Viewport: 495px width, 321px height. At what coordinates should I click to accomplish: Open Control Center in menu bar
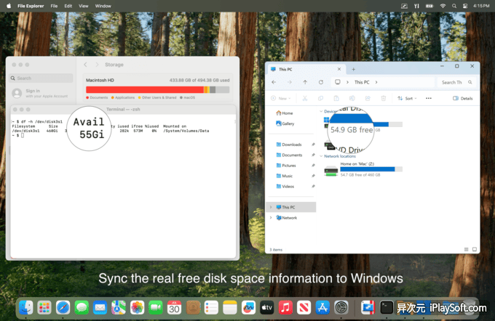pos(465,6)
